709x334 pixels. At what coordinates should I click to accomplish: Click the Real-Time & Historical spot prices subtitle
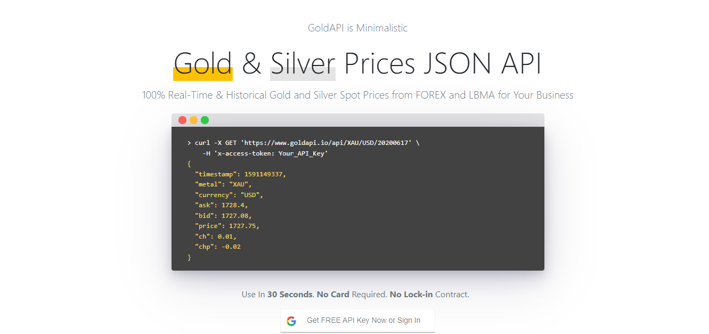[x=357, y=95]
